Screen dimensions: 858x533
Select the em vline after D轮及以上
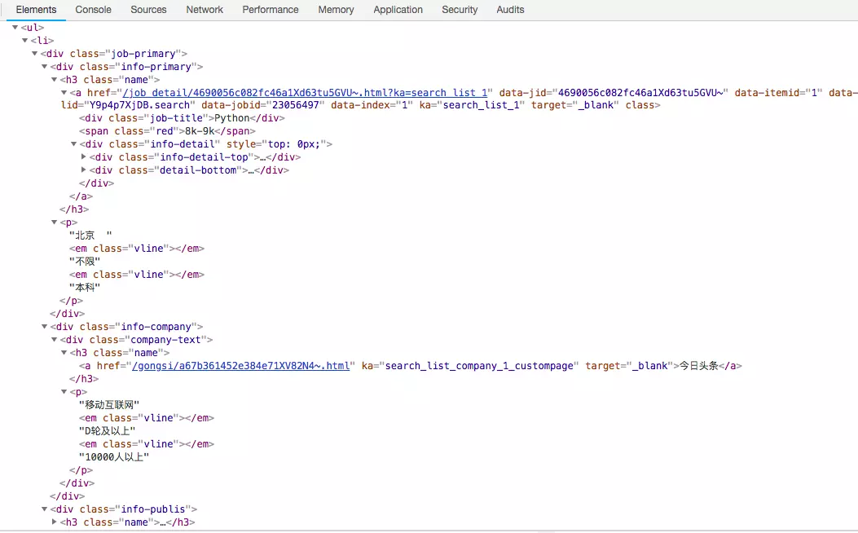[147, 444]
